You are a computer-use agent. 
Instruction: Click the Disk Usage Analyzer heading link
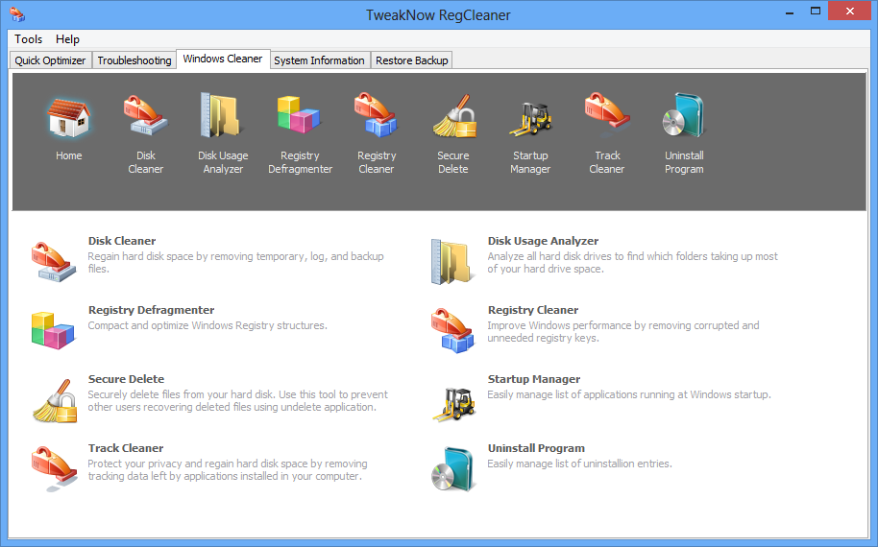tap(543, 241)
